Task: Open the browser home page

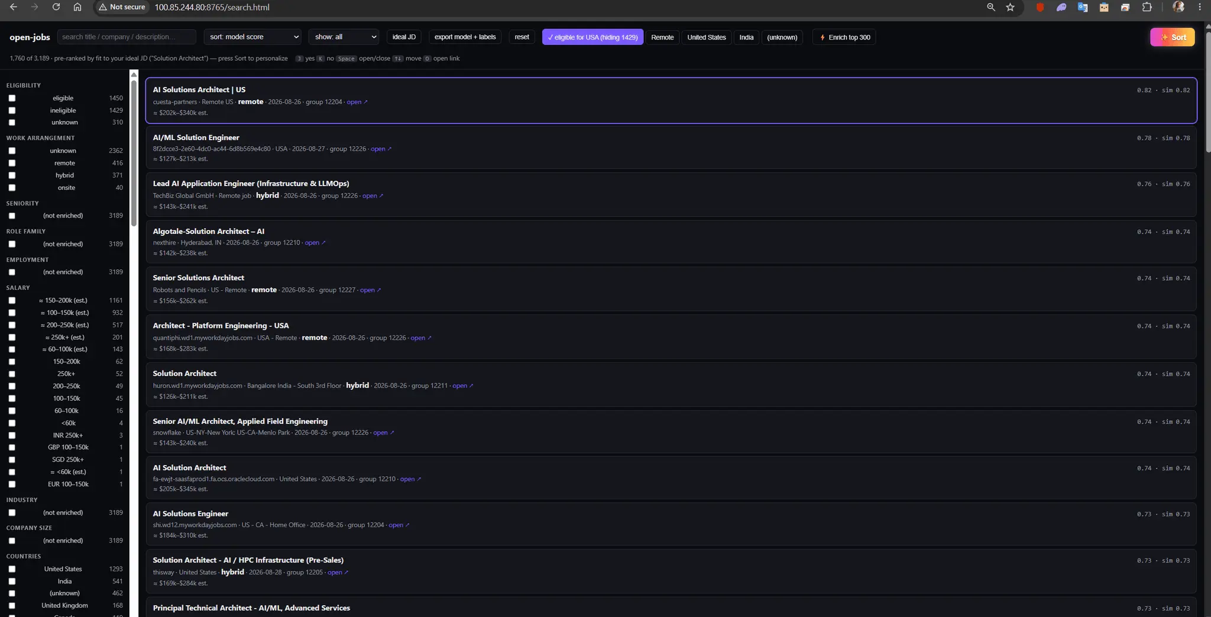Action: (77, 7)
